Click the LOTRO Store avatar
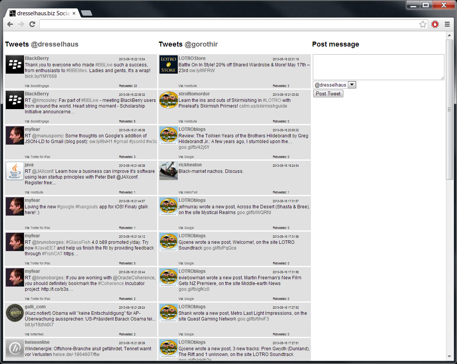The height and width of the screenshot is (364, 457). pos(169,64)
